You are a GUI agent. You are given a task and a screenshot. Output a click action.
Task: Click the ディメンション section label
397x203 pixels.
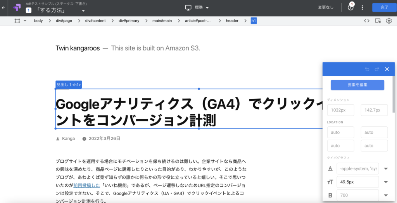pyautogui.click(x=338, y=100)
